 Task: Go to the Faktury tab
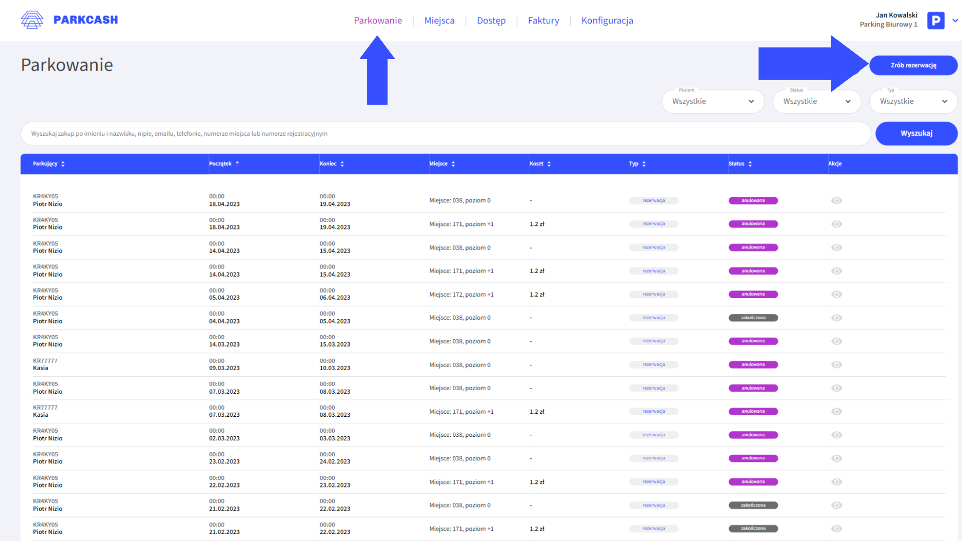pos(543,21)
